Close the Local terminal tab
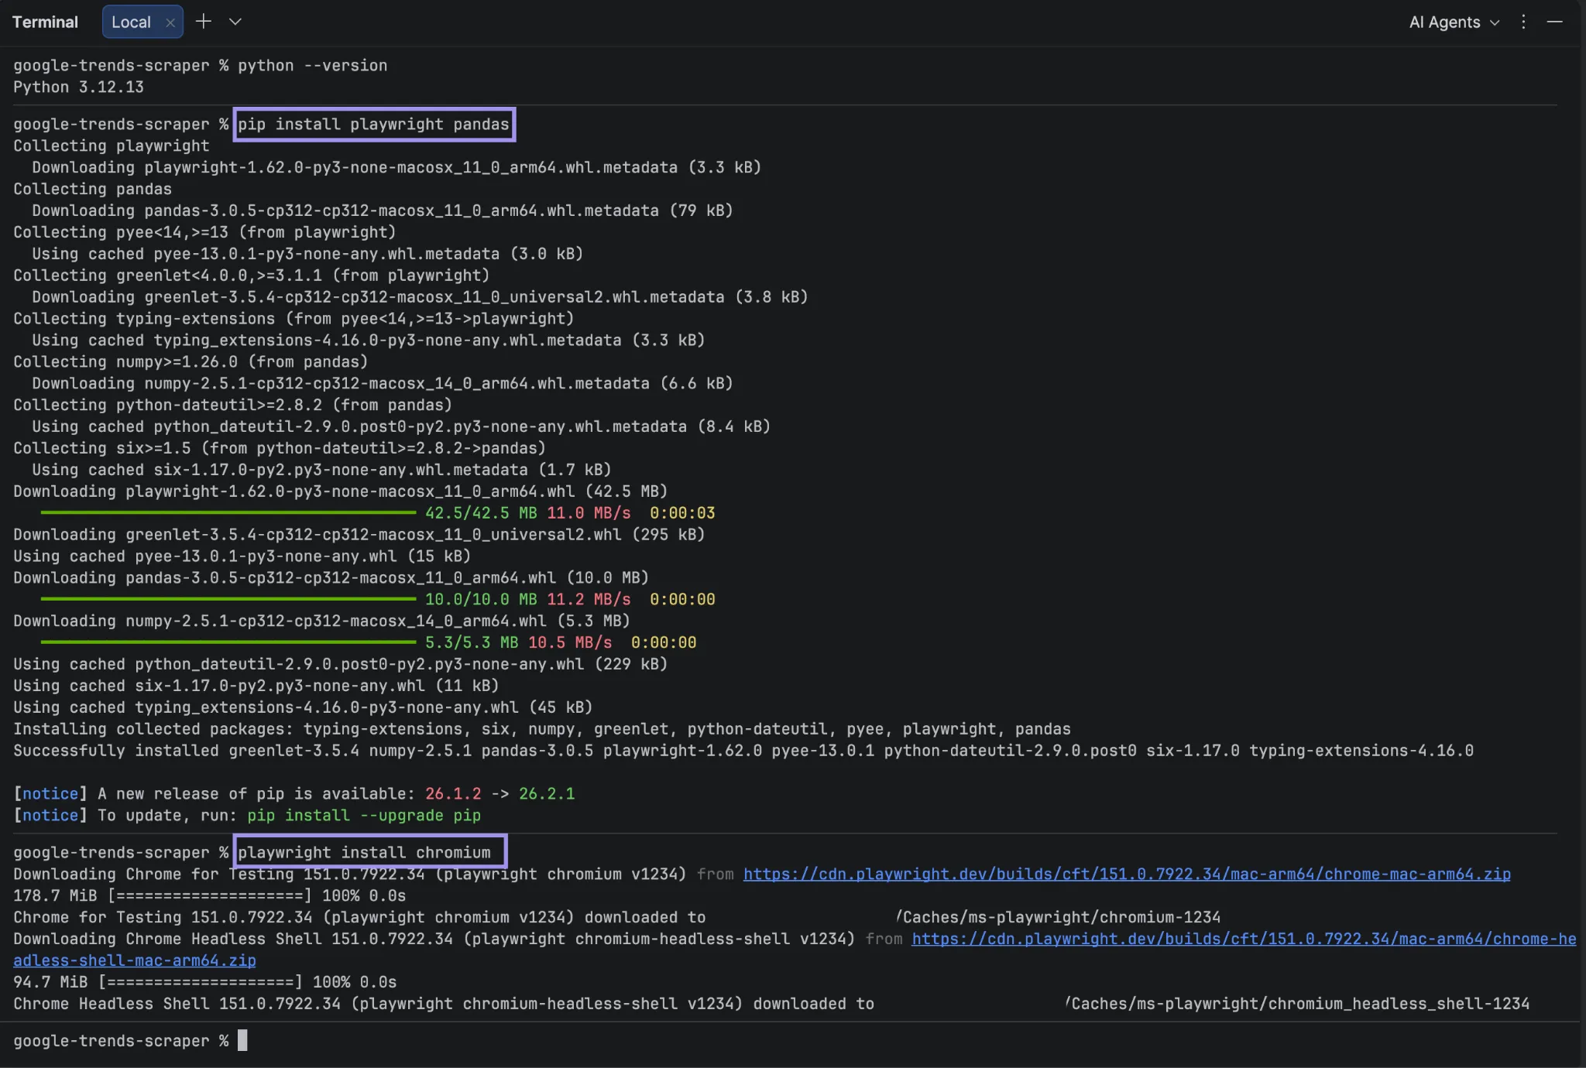The width and height of the screenshot is (1586, 1068). (x=170, y=22)
